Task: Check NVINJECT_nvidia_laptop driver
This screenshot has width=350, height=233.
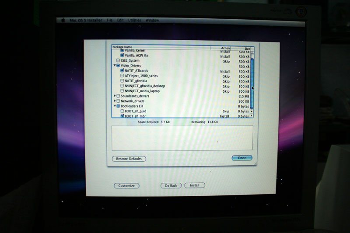Action: coord(122,91)
